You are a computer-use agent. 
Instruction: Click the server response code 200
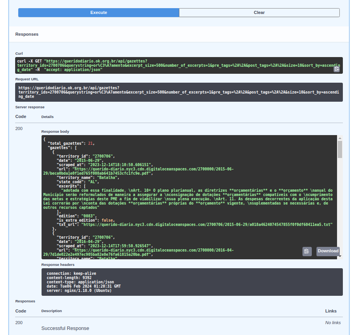coord(19,128)
